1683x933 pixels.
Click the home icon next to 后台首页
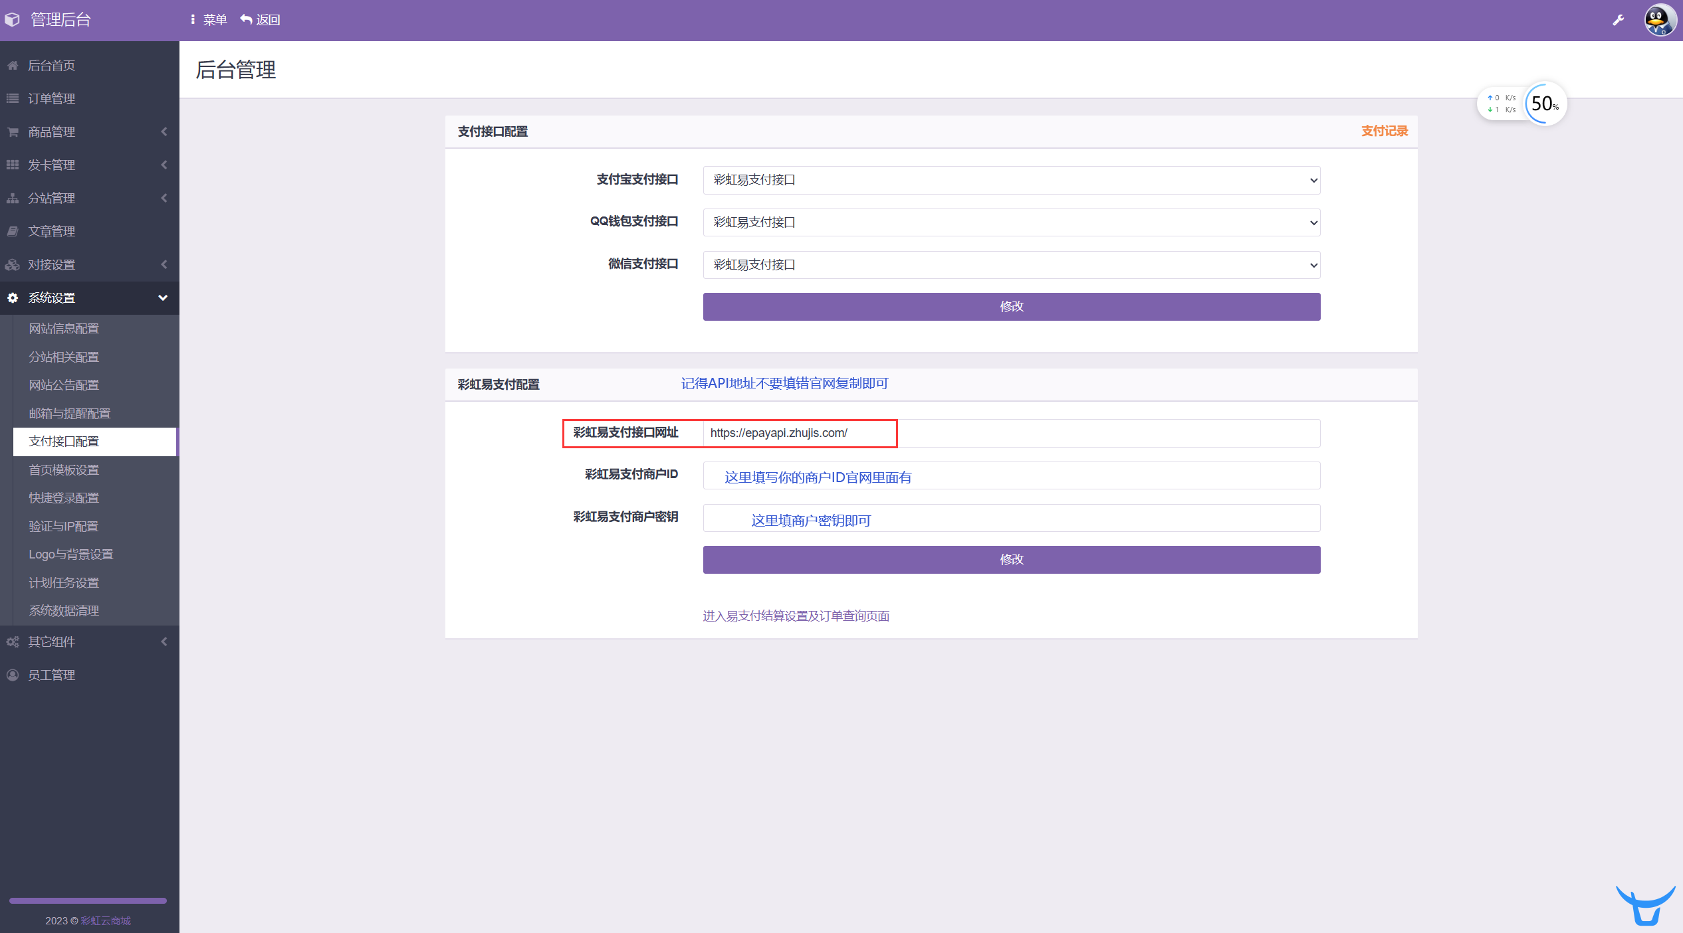pyautogui.click(x=13, y=65)
